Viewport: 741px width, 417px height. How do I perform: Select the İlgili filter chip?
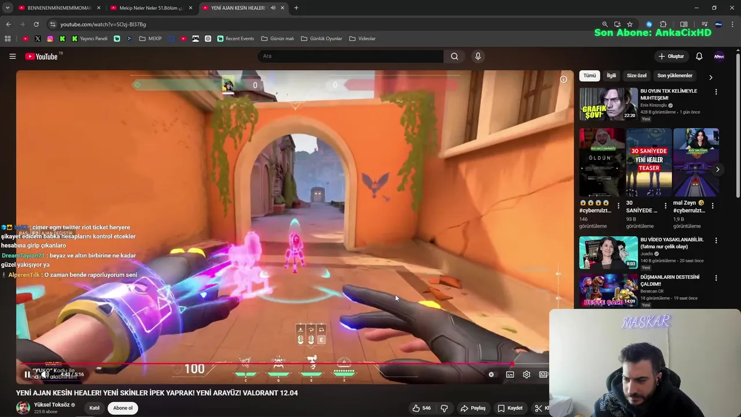pos(611,76)
